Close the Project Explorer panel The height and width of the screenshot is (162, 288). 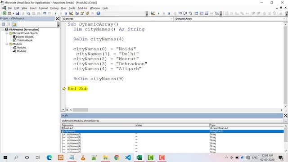57,18
